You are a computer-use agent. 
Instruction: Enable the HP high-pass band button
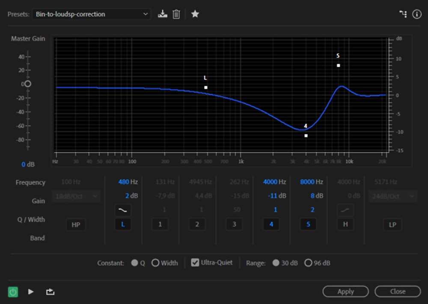(x=76, y=224)
